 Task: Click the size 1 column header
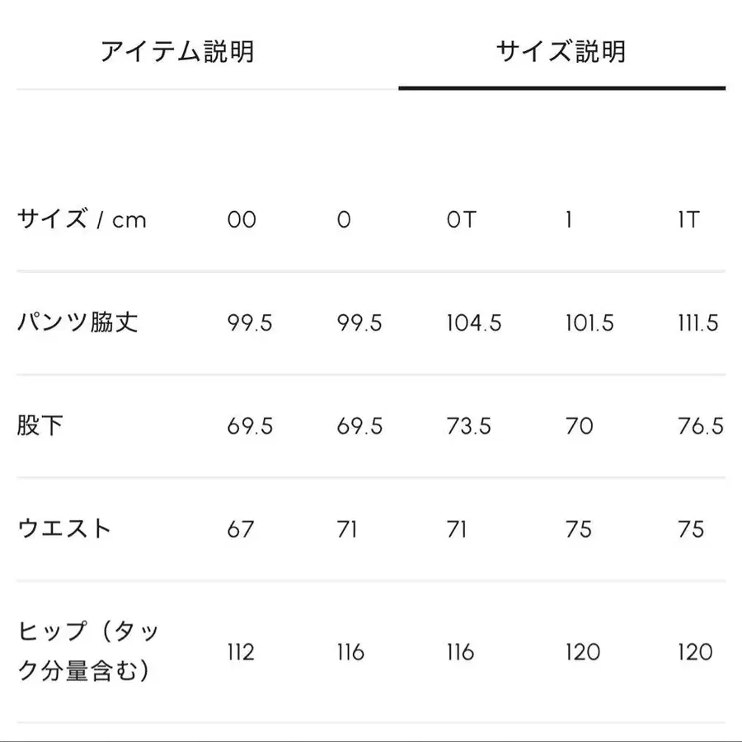[565, 220]
